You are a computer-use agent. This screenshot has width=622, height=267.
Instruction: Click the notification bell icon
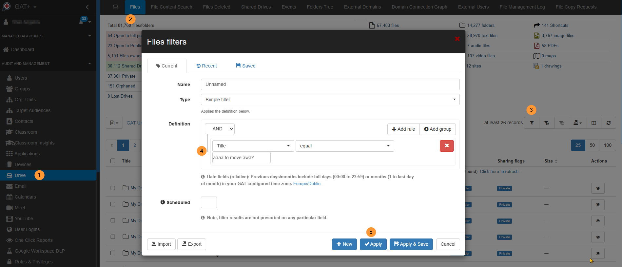click(81, 22)
